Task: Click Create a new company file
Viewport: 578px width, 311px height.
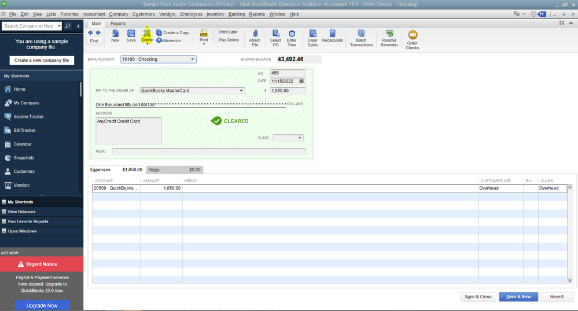Action: 42,60
